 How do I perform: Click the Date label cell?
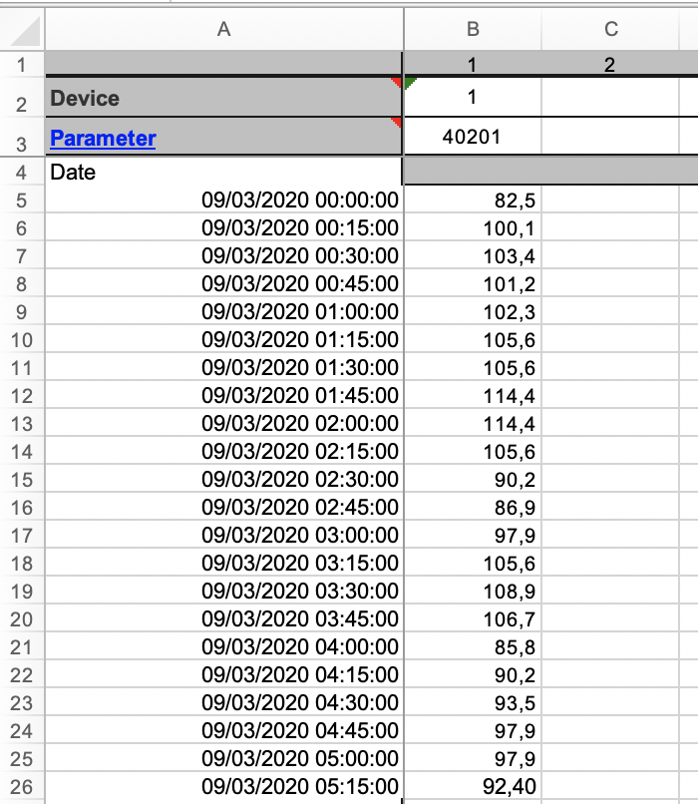pos(223,173)
